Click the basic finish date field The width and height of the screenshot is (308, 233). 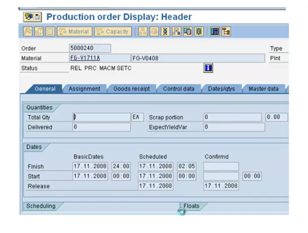click(x=90, y=166)
